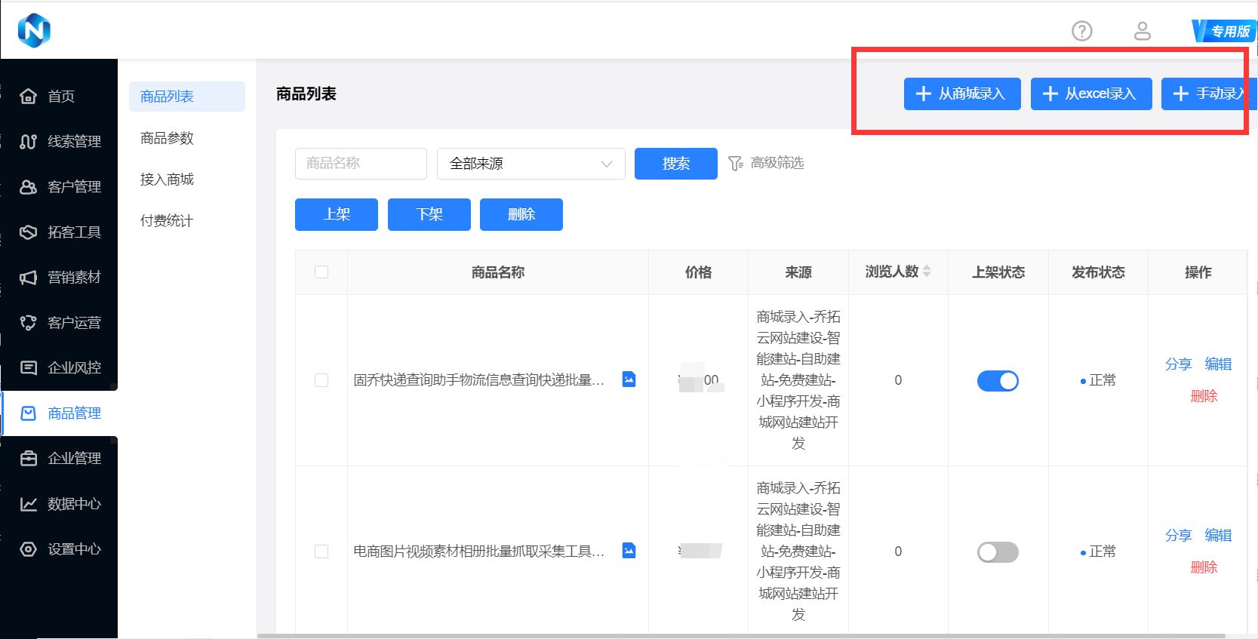Click 编辑 link for 电商图片视频素材 row
Viewport: 1258px width, 639px height.
(x=1218, y=536)
